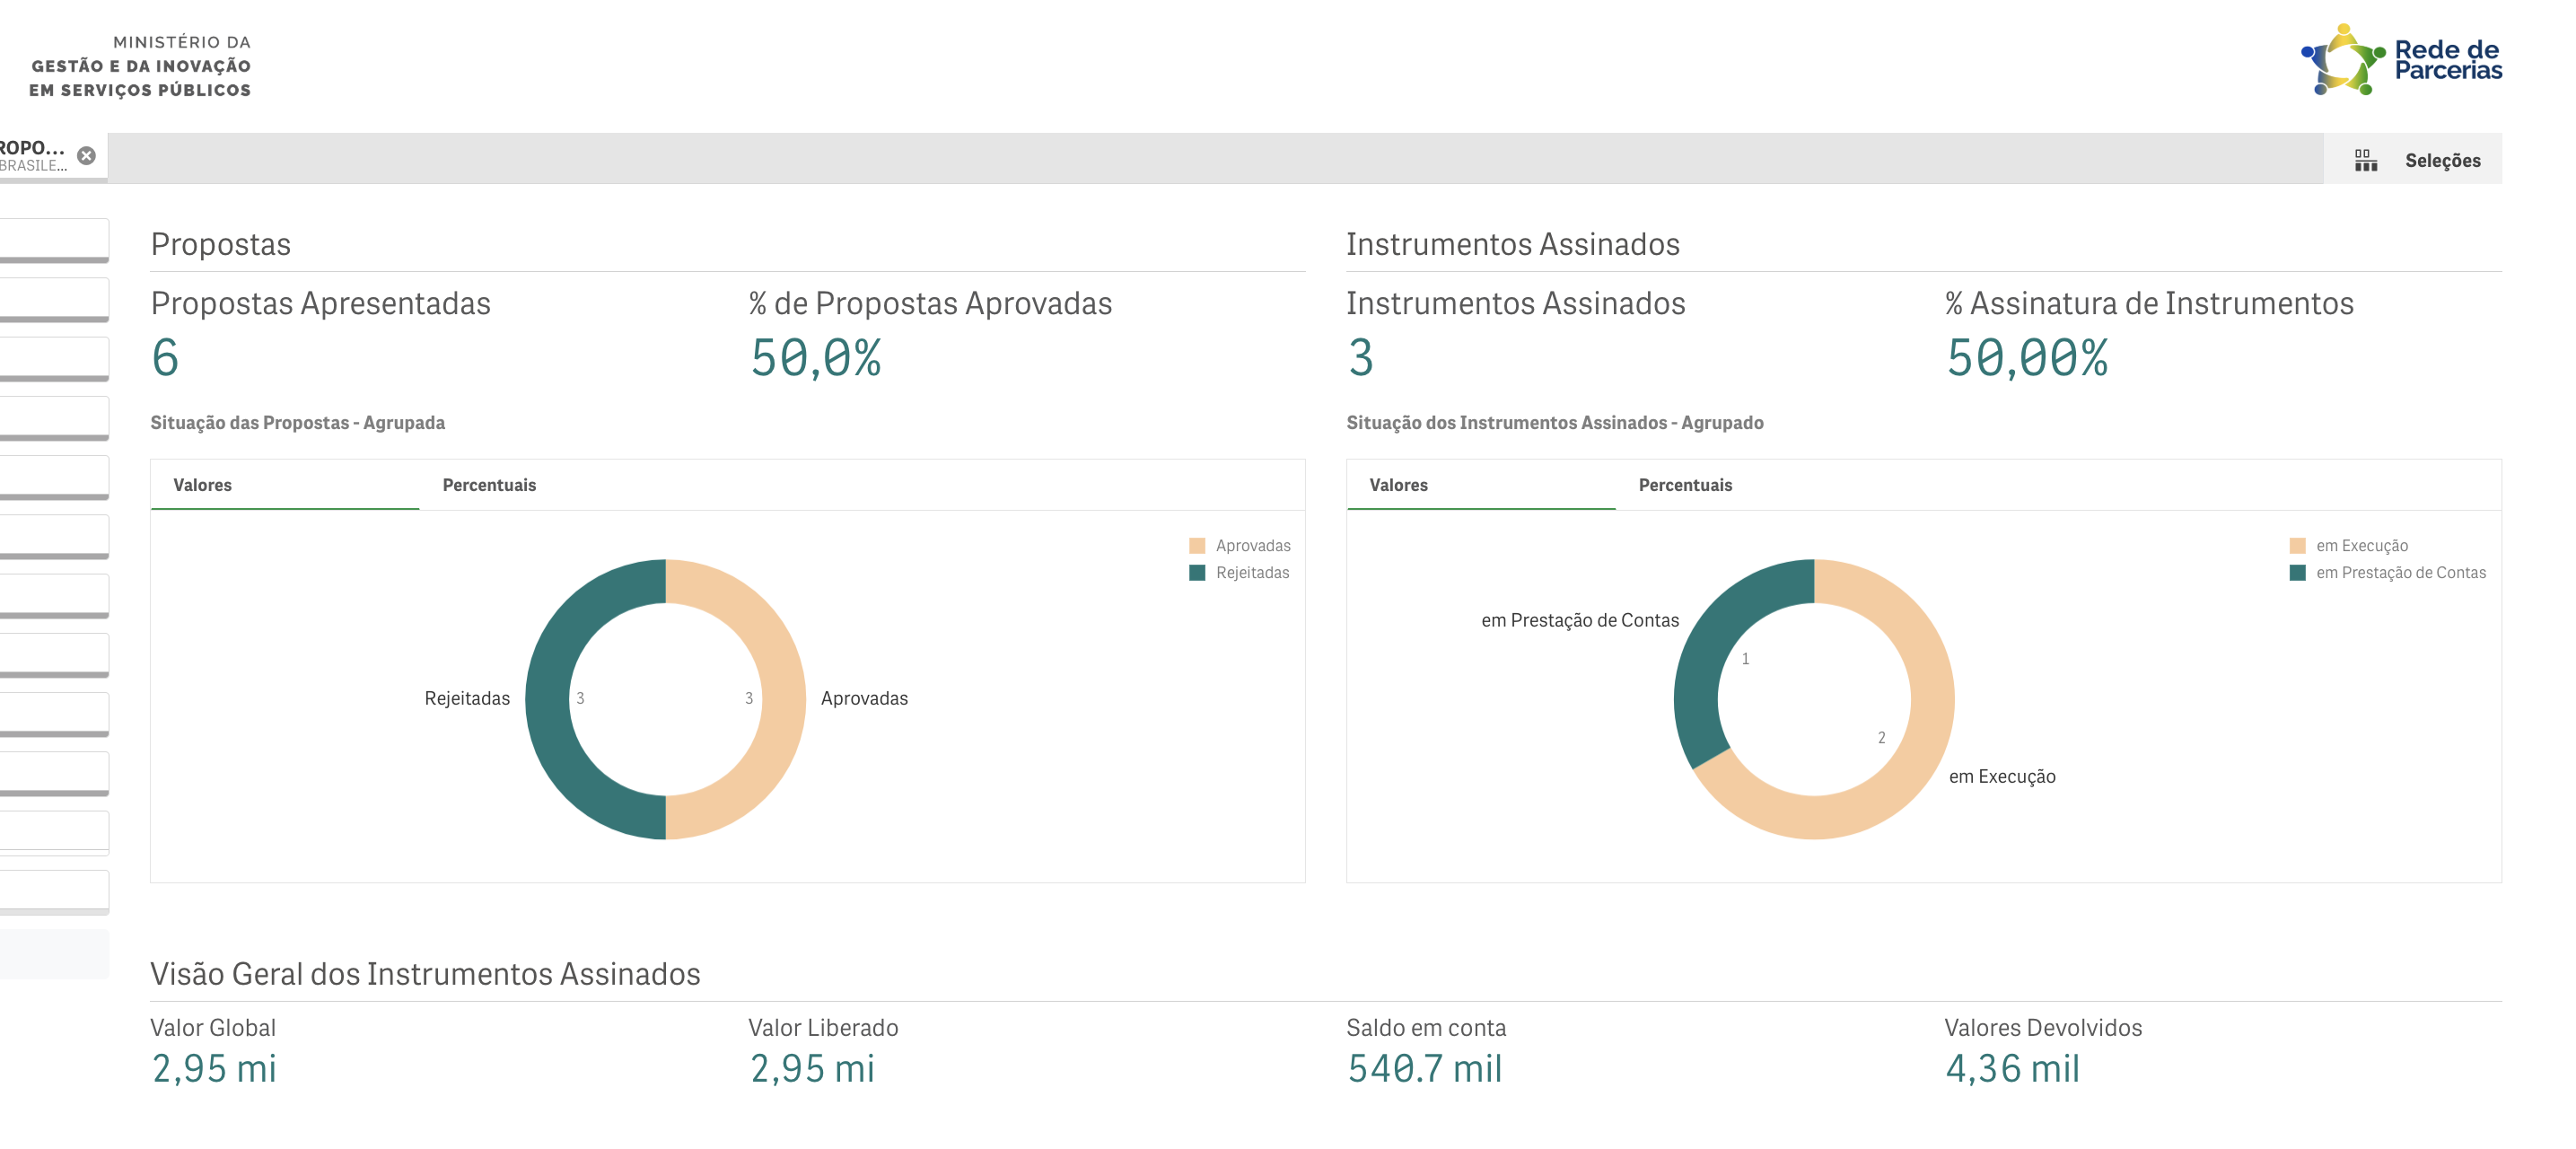Open the Seleções grid icon

(2365, 160)
